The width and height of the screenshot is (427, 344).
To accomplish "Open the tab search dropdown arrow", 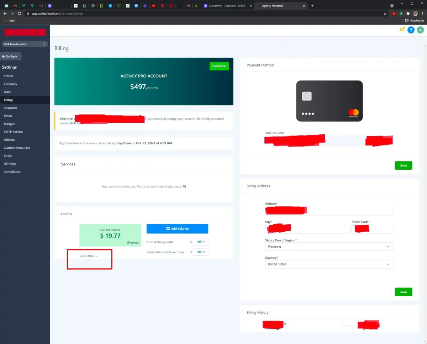I will point(392,6).
